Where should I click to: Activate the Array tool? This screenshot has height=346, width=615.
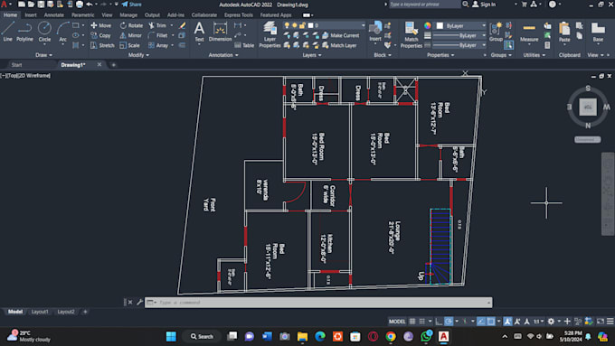[158, 45]
